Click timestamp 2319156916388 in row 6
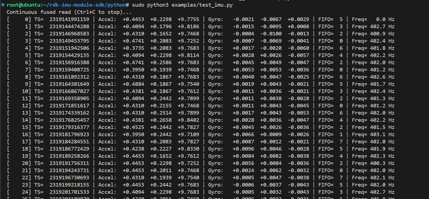This screenshot has width=429, height=199. (x=69, y=63)
